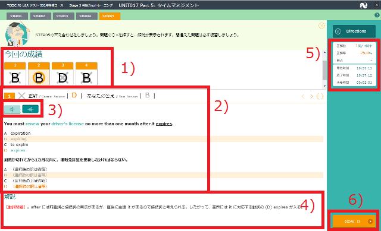Screen dimensions: 381x231
Task: Click the start time 10:35:11 value
Action: (x=364, y=68)
